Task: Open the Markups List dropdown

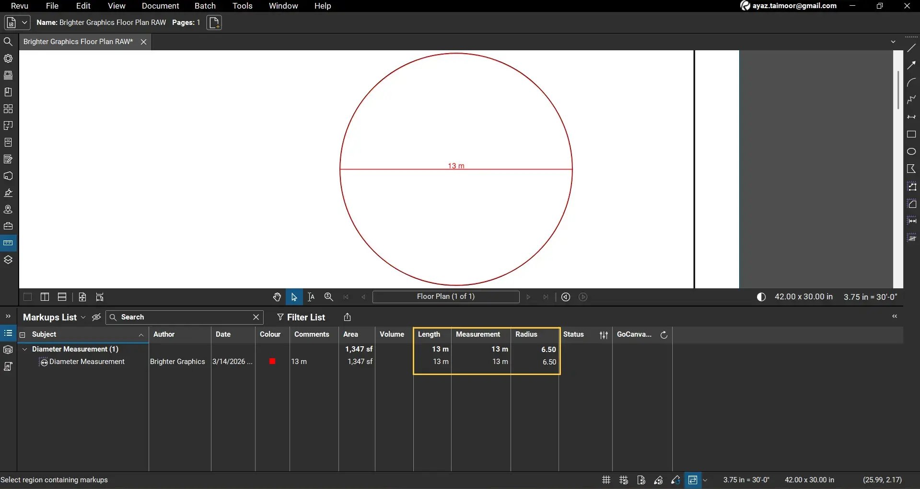Action: pyautogui.click(x=83, y=317)
